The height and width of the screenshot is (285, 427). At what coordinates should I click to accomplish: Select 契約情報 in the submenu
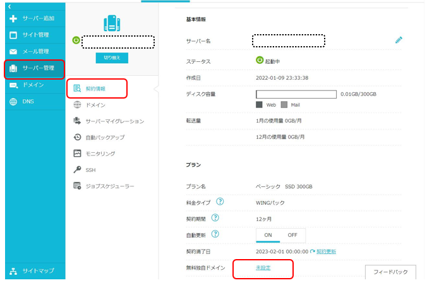coord(95,88)
